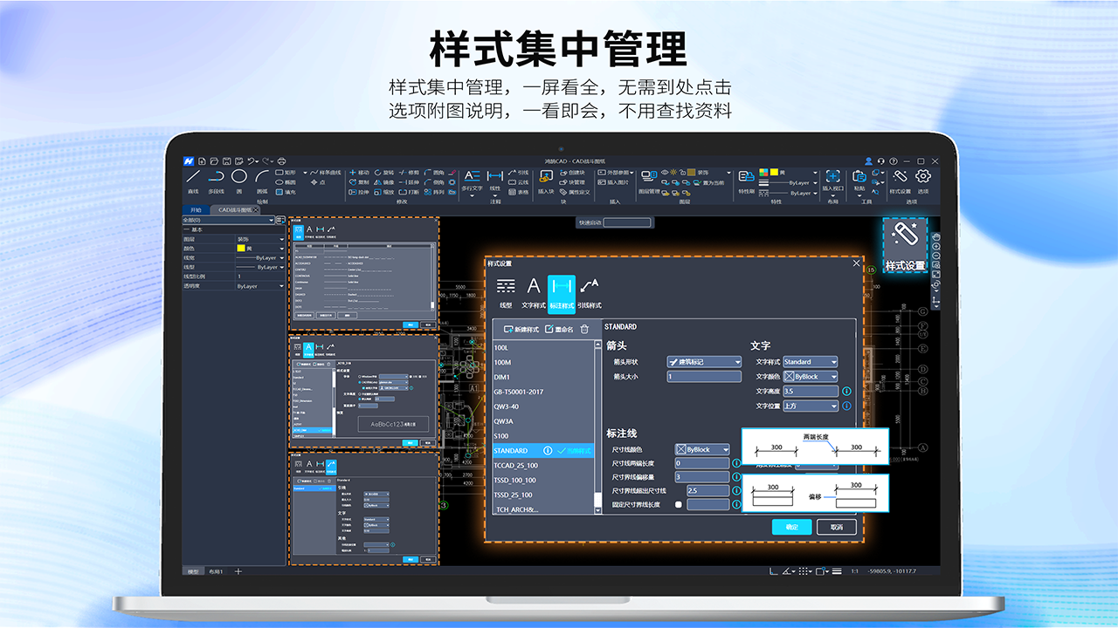Click the yellow 颜色 color swatch
Screen dimensions: 1118x628
tap(240, 249)
